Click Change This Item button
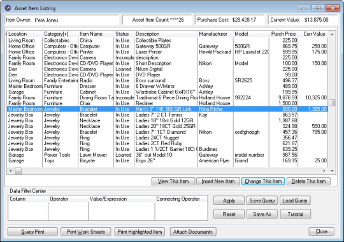The image size is (344, 242). coord(263,181)
